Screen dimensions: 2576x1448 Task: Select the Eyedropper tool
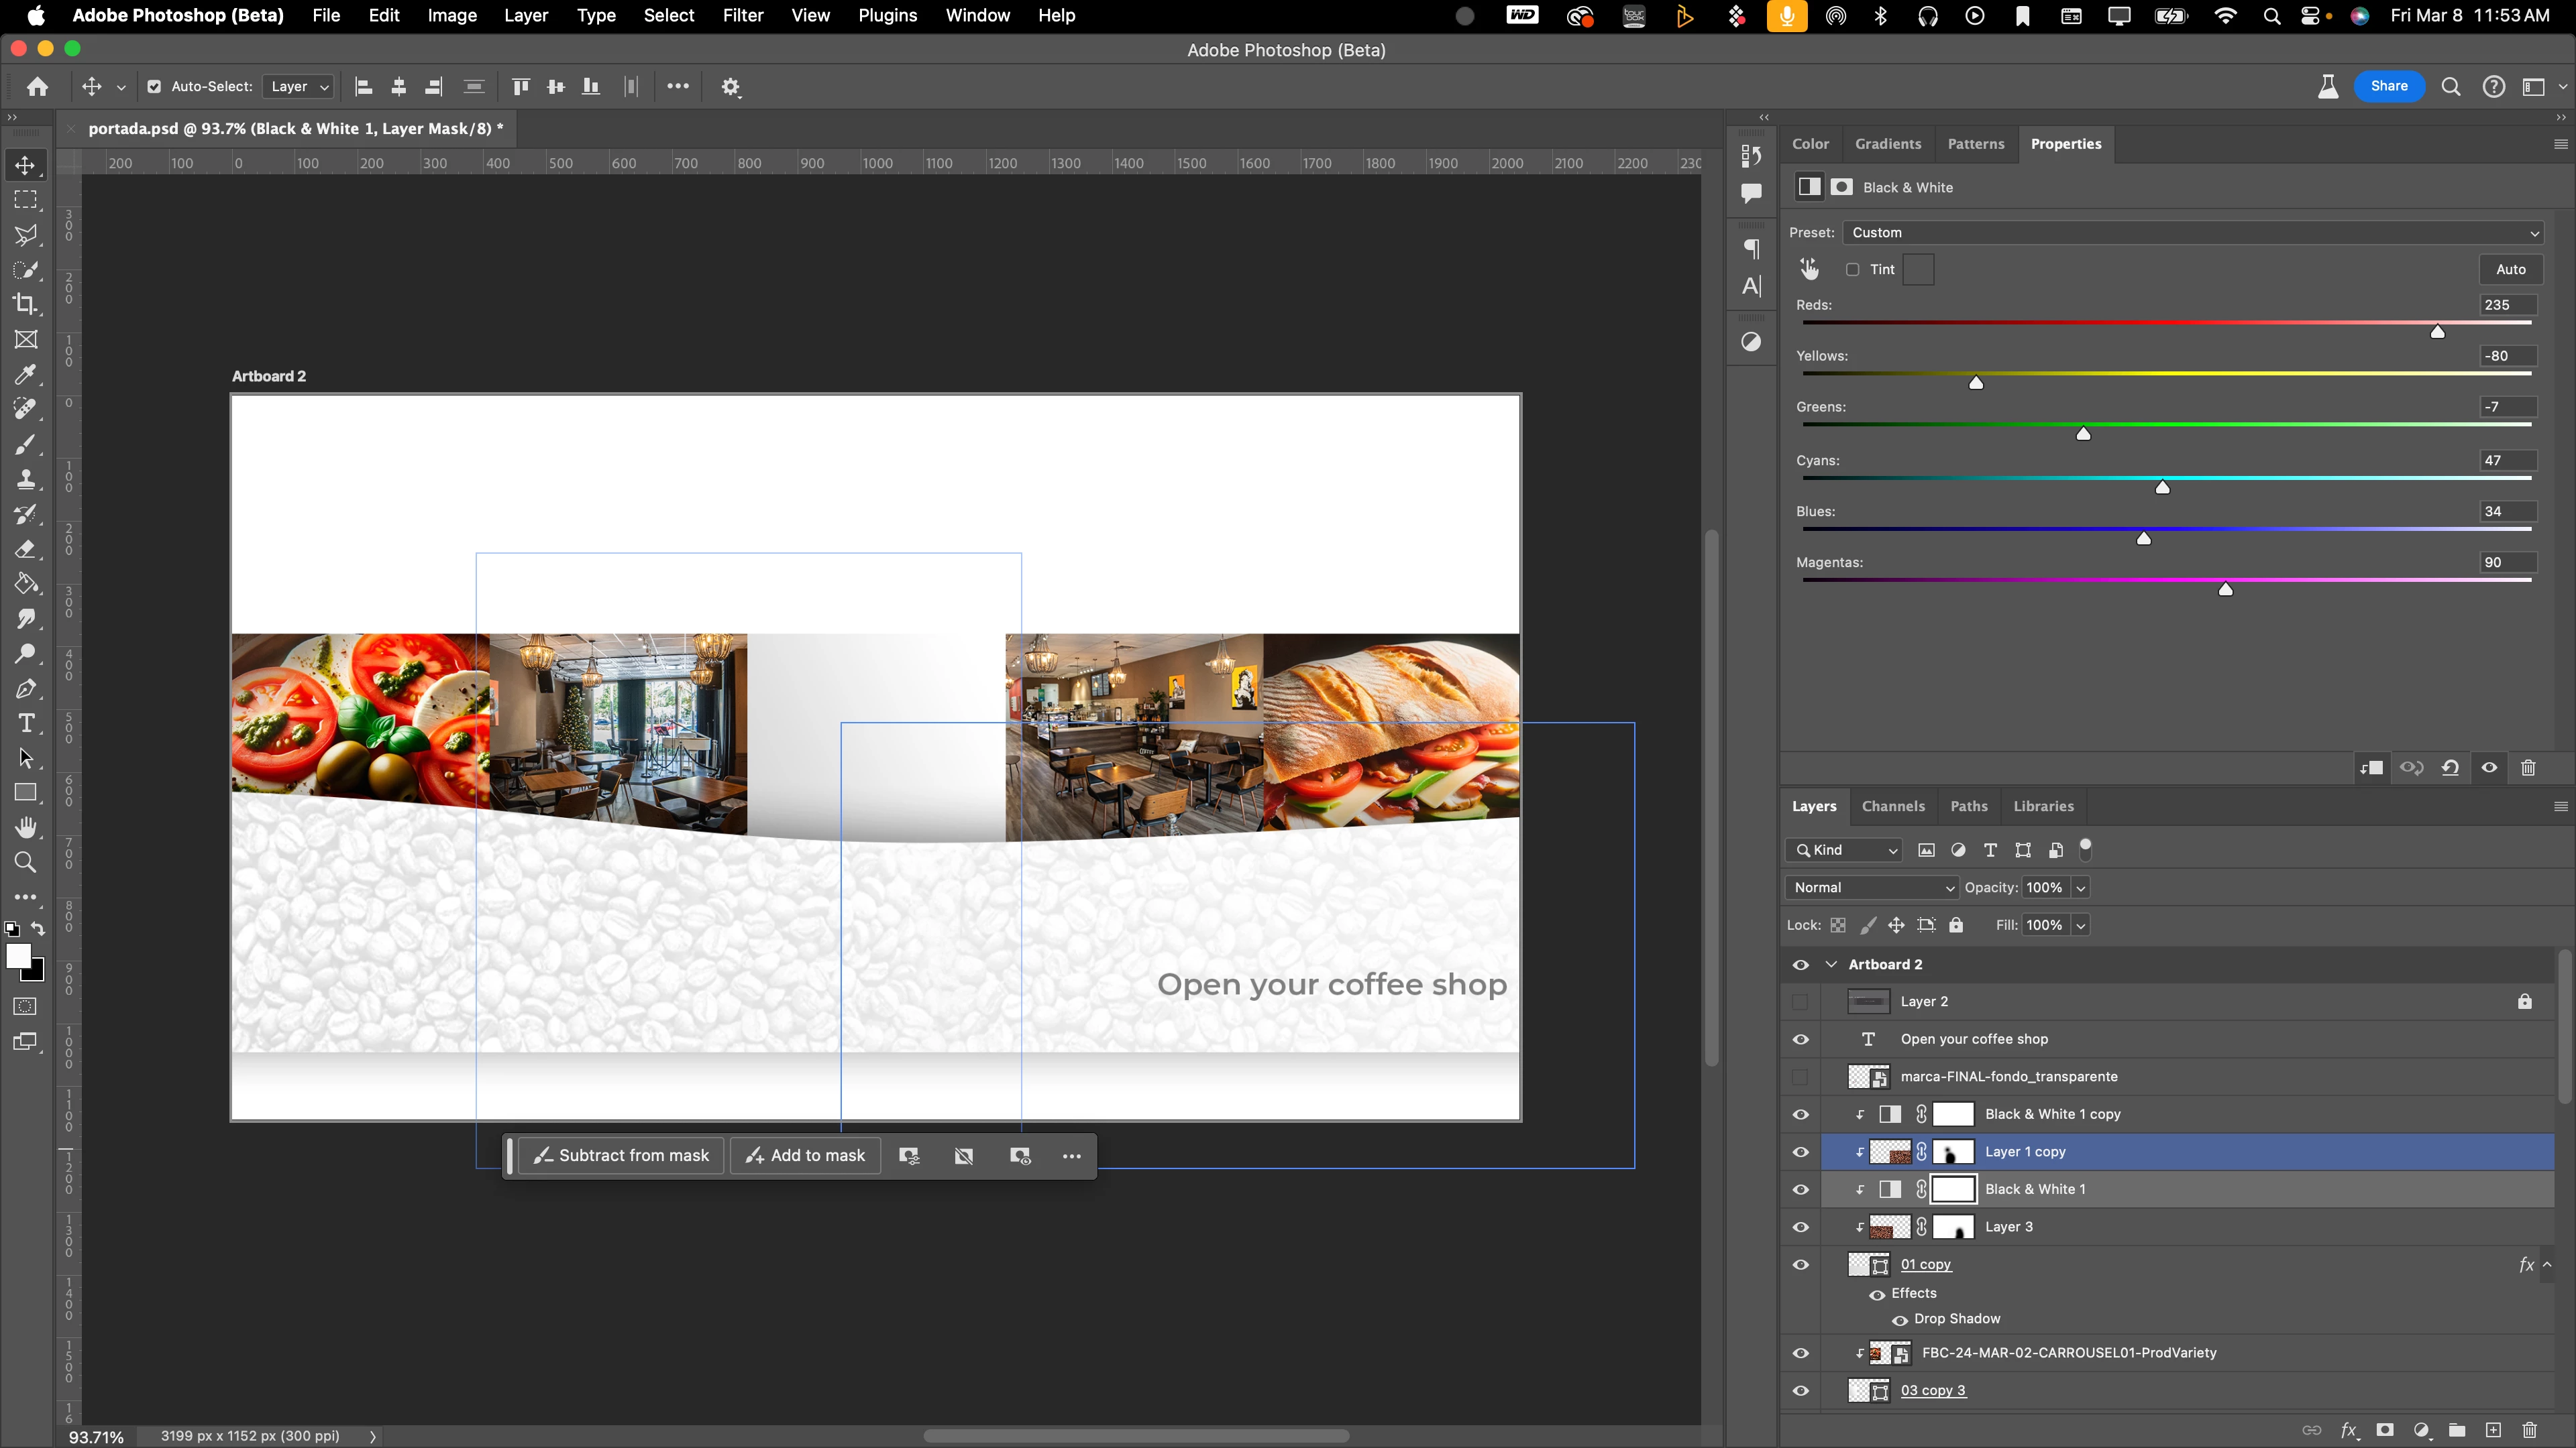26,375
